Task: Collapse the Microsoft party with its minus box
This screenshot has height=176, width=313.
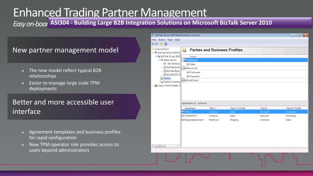Action: pos(183,68)
